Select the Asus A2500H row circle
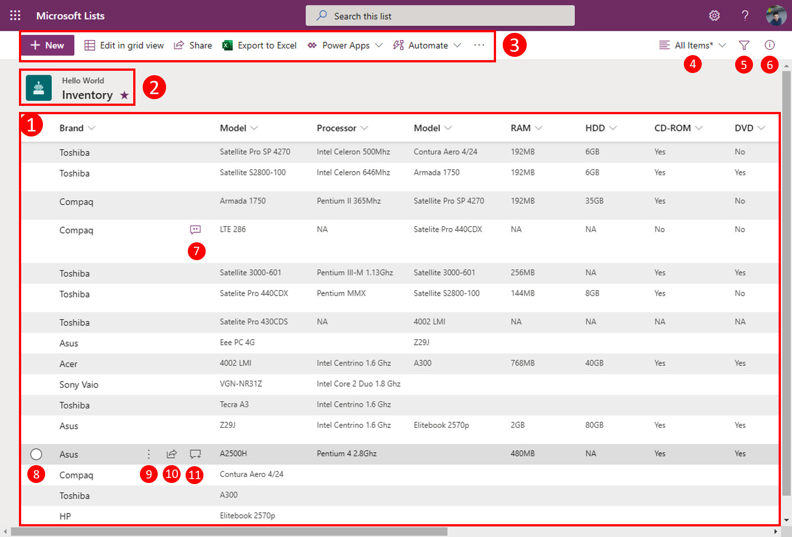 pyautogui.click(x=36, y=455)
